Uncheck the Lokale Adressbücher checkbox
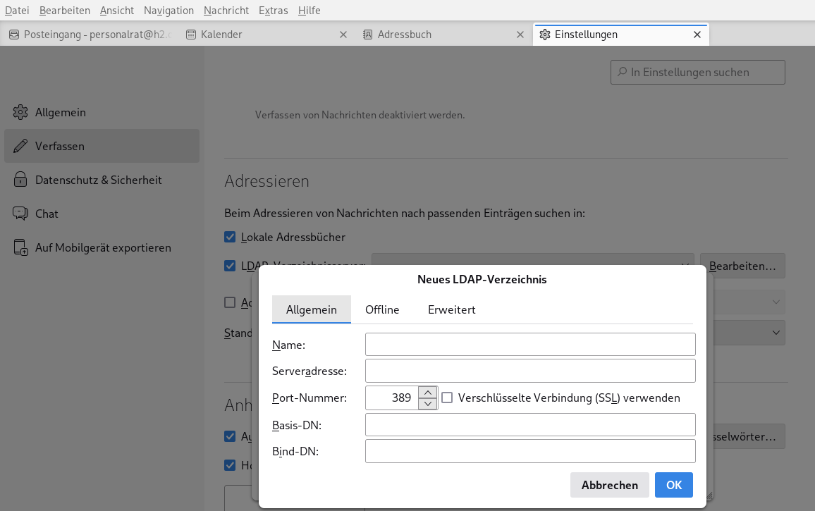Viewport: 815px width, 511px height. [x=230, y=237]
